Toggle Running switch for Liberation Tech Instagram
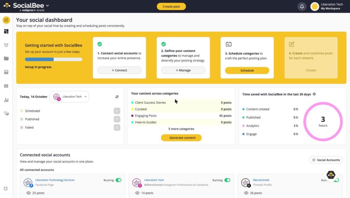The height and width of the screenshot is (198, 350). [227, 180]
